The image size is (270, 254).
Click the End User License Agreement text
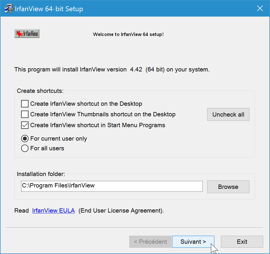coord(121,211)
